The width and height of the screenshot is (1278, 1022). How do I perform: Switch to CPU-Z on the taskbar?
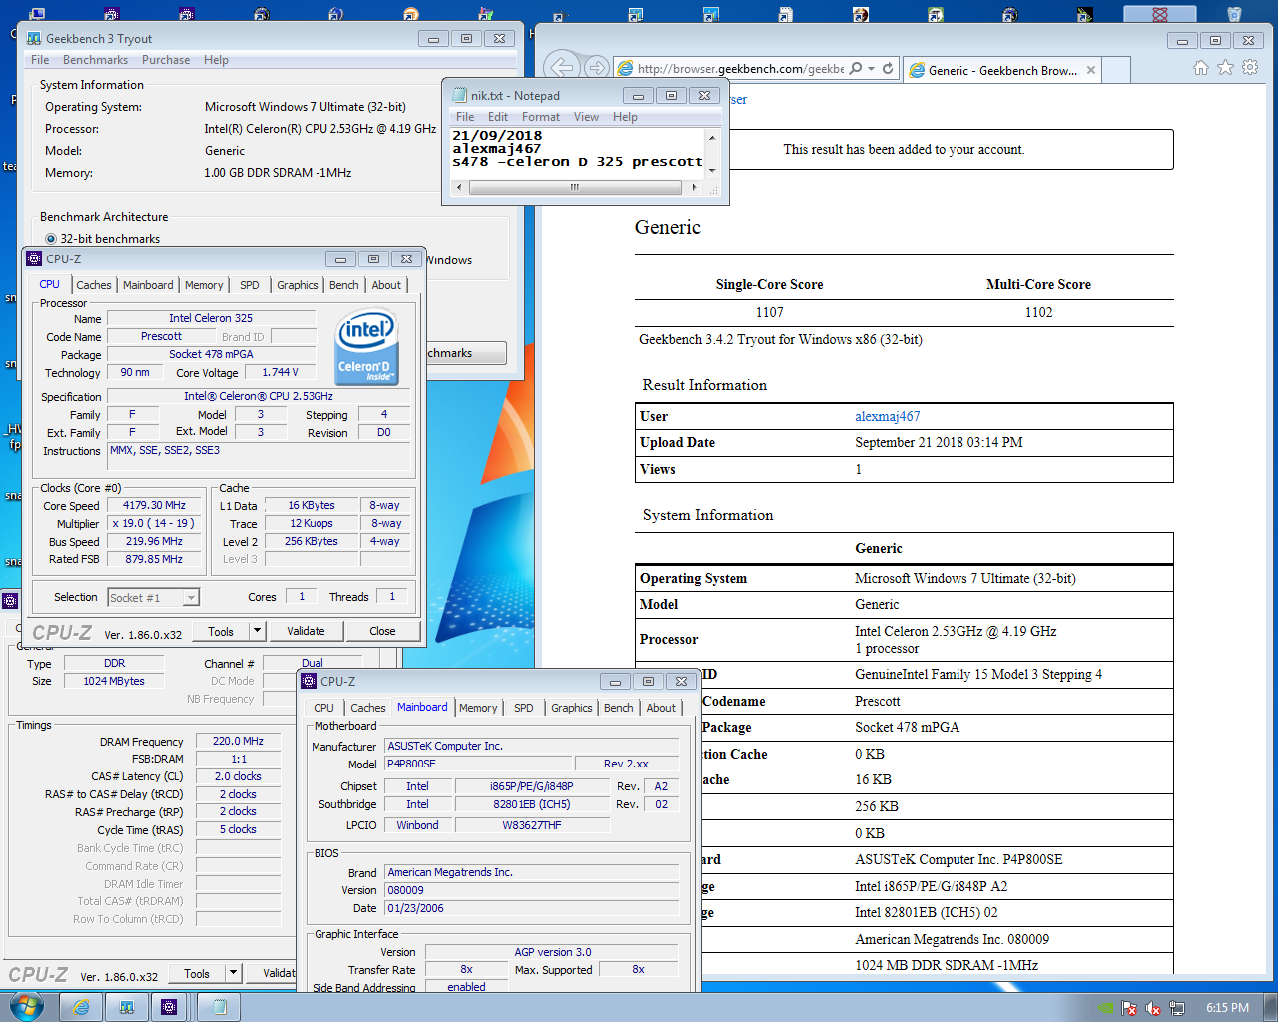coord(170,1007)
